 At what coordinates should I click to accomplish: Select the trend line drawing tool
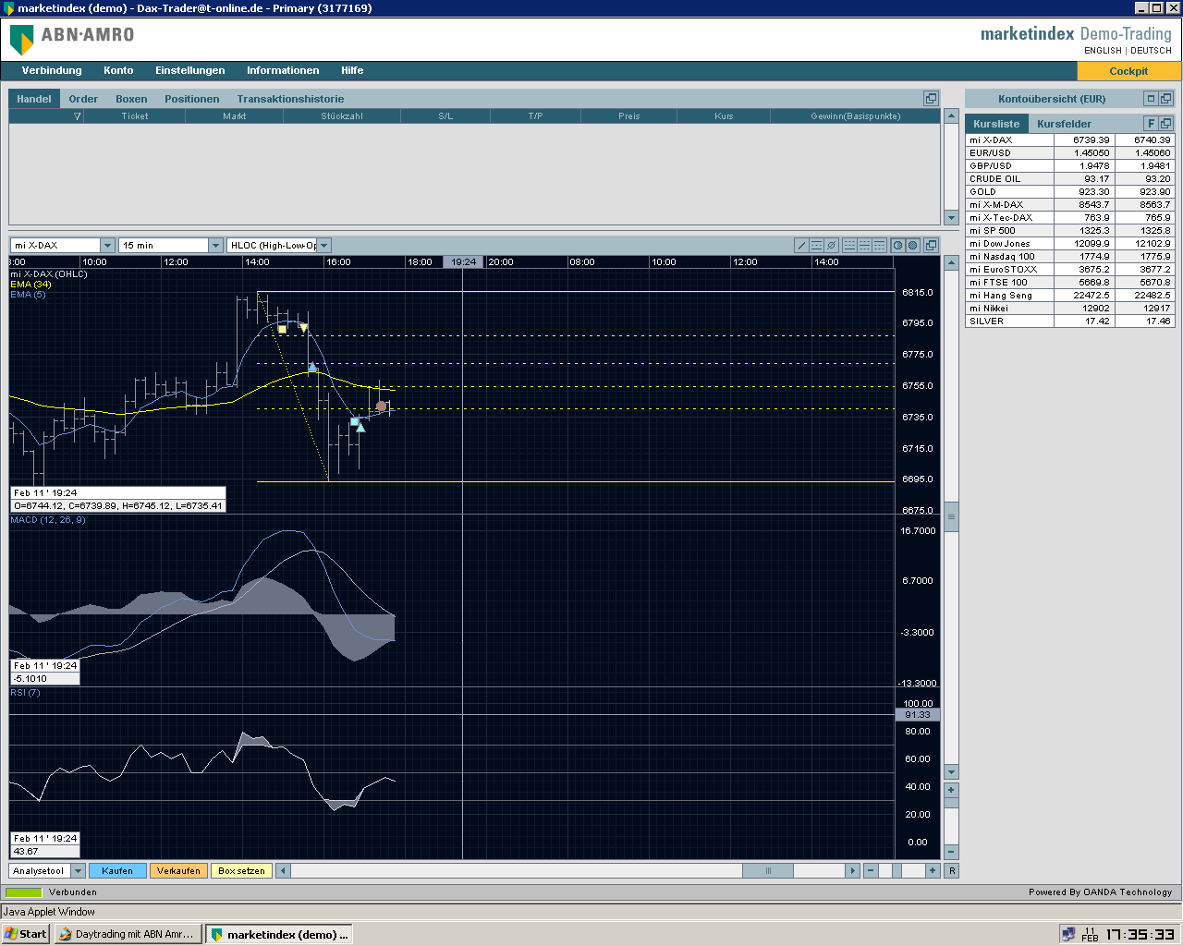tap(801, 246)
